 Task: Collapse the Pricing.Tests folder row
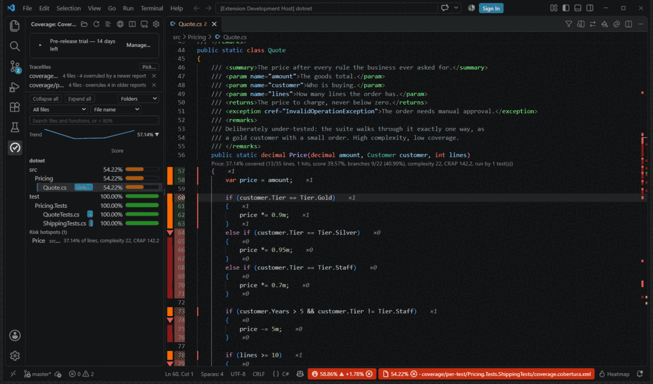(94, 206)
